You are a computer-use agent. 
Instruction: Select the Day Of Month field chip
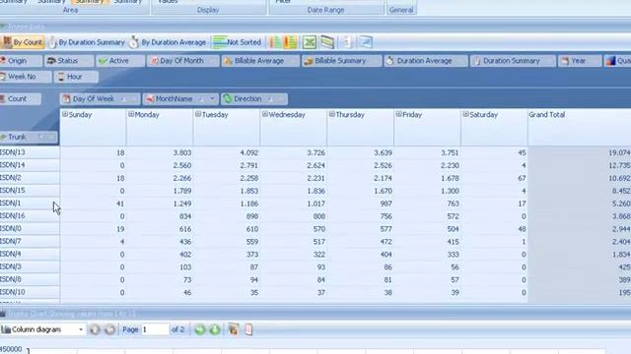coord(183,61)
